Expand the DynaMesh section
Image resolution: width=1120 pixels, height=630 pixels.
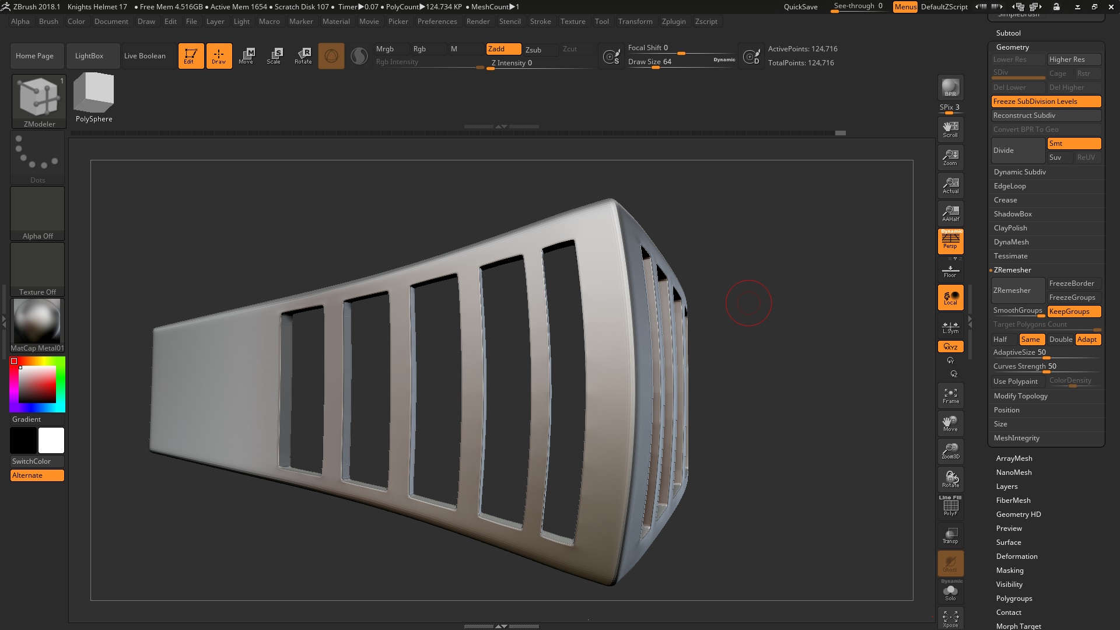(1012, 242)
